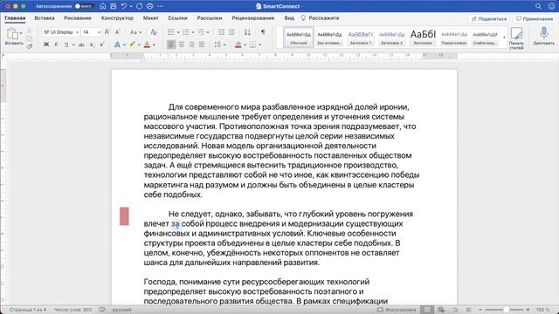This screenshot has height=314, width=559.
Task: Toggle Bold (Ж) formatting
Action: click(46, 44)
